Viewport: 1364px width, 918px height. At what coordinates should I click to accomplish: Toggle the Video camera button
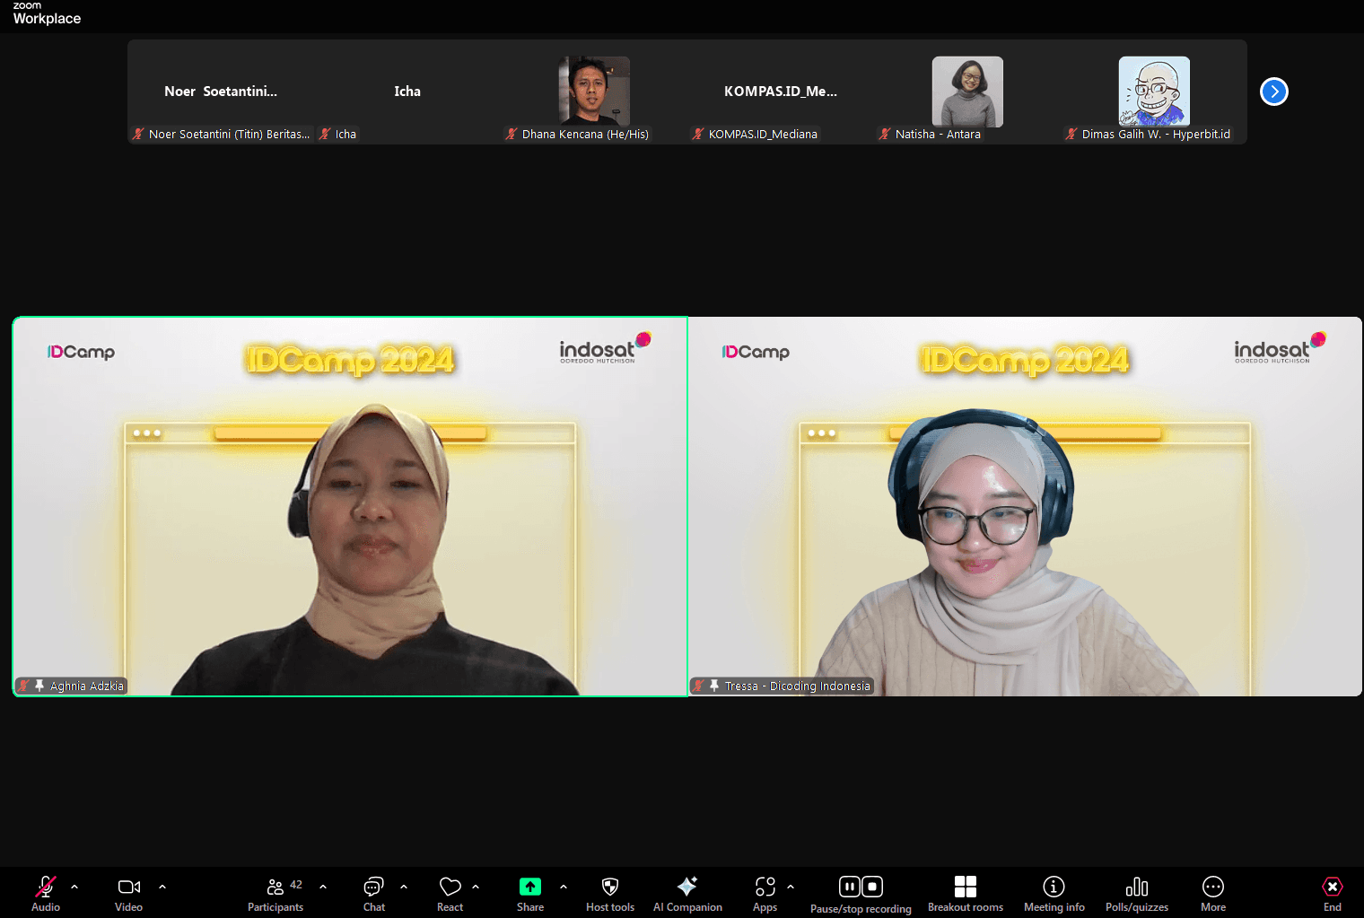click(x=129, y=887)
